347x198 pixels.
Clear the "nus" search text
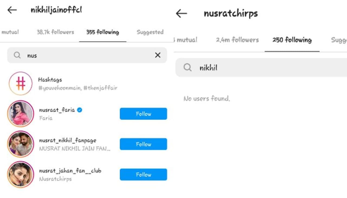click(x=158, y=55)
